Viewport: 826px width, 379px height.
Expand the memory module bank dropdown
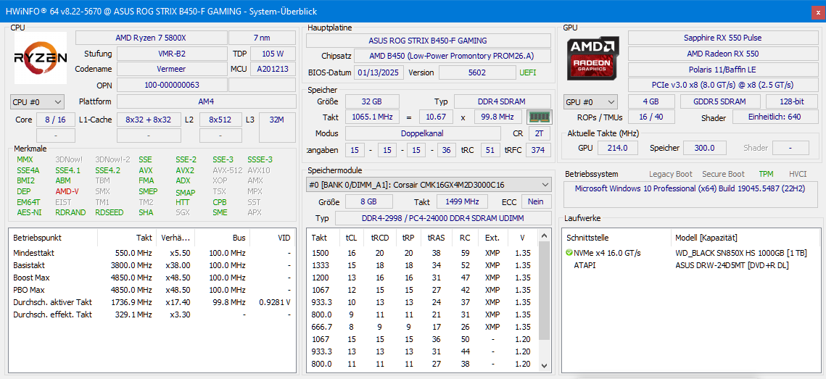click(429, 185)
